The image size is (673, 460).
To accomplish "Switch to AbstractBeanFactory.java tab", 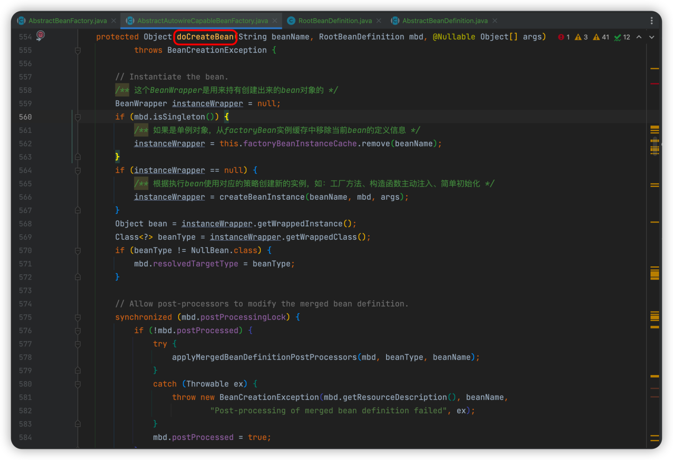I will click(x=67, y=21).
